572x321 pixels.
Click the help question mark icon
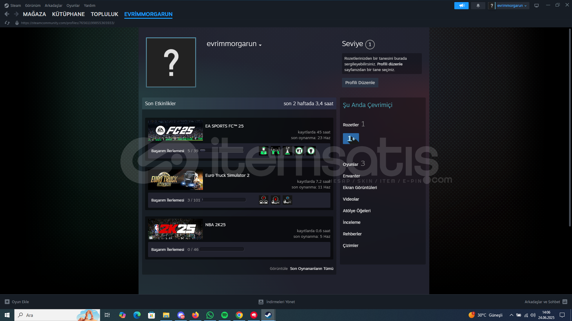492,6
